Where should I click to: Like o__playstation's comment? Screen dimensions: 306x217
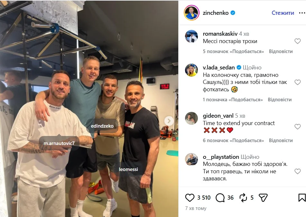tap(297, 171)
